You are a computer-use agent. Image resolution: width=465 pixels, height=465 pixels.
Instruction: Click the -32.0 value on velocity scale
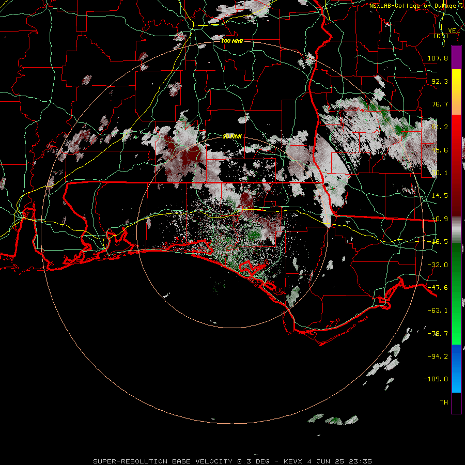pos(438,265)
